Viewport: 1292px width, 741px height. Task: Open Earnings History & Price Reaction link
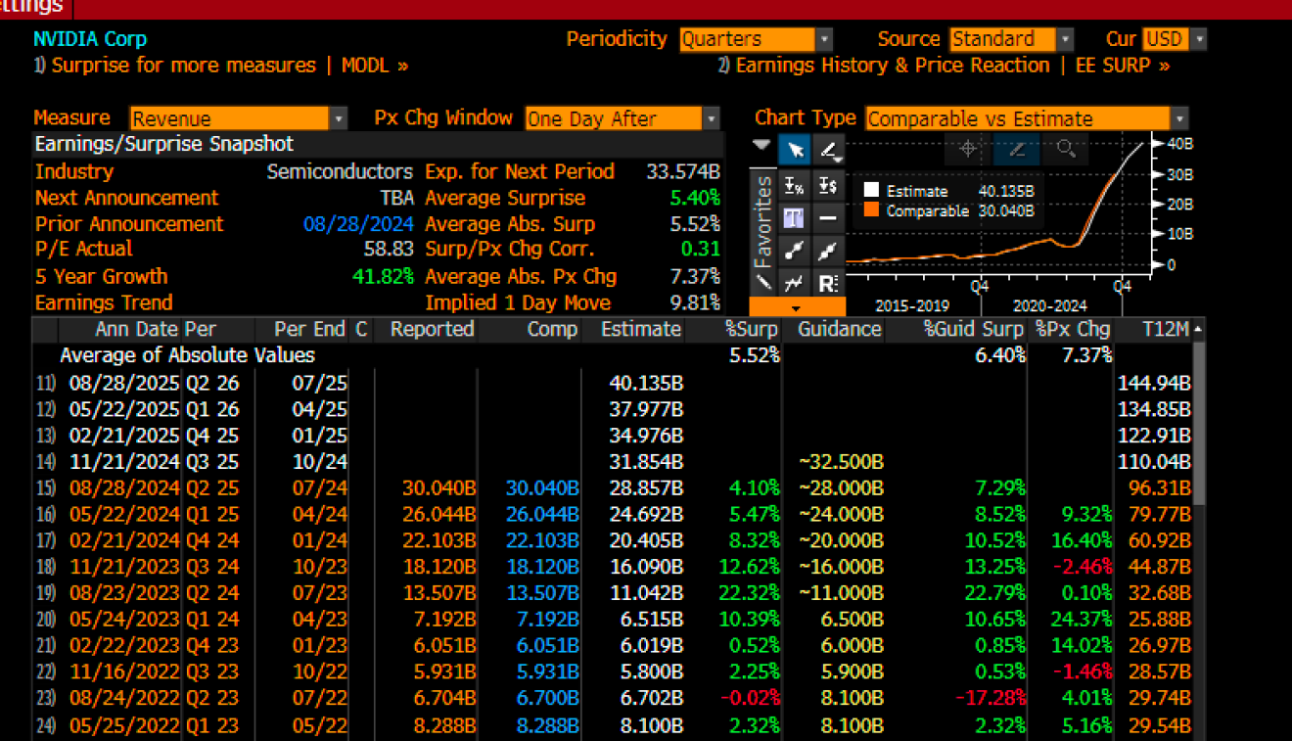(944, 66)
